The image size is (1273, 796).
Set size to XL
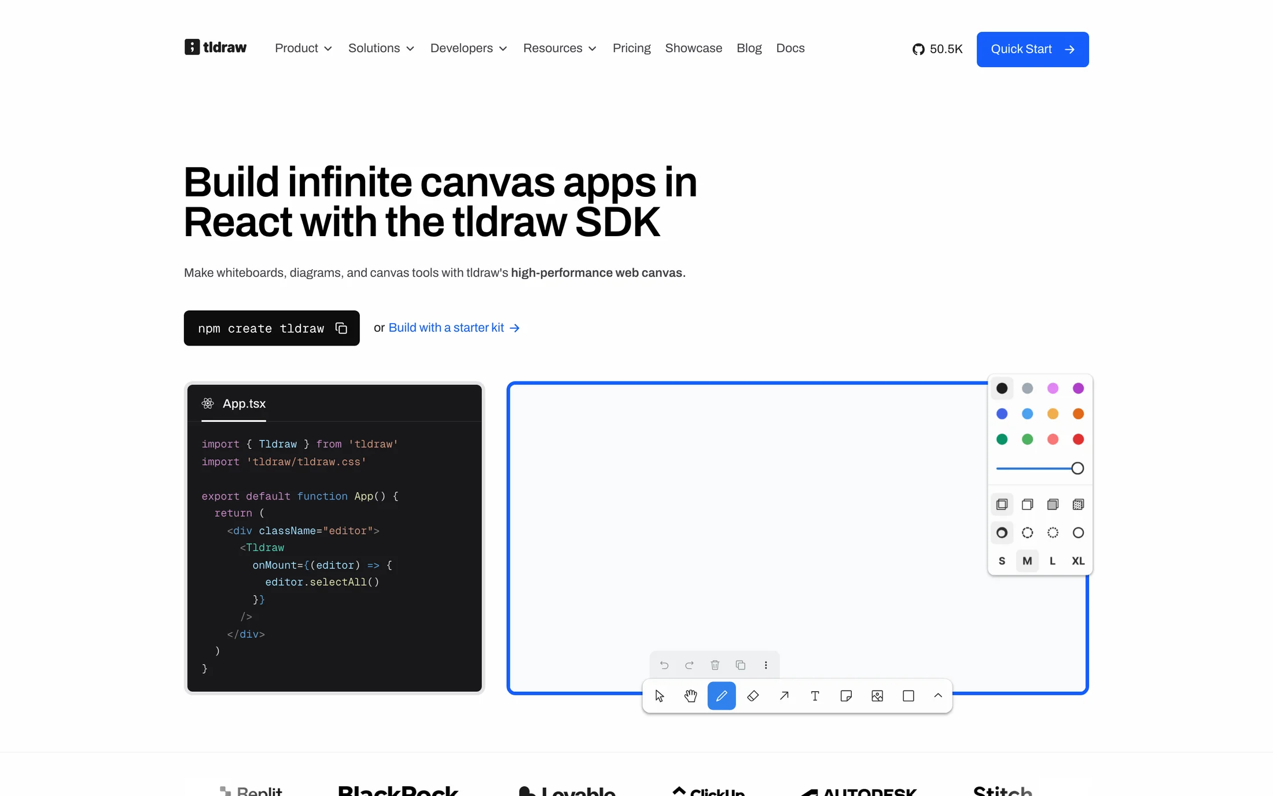pos(1079,561)
